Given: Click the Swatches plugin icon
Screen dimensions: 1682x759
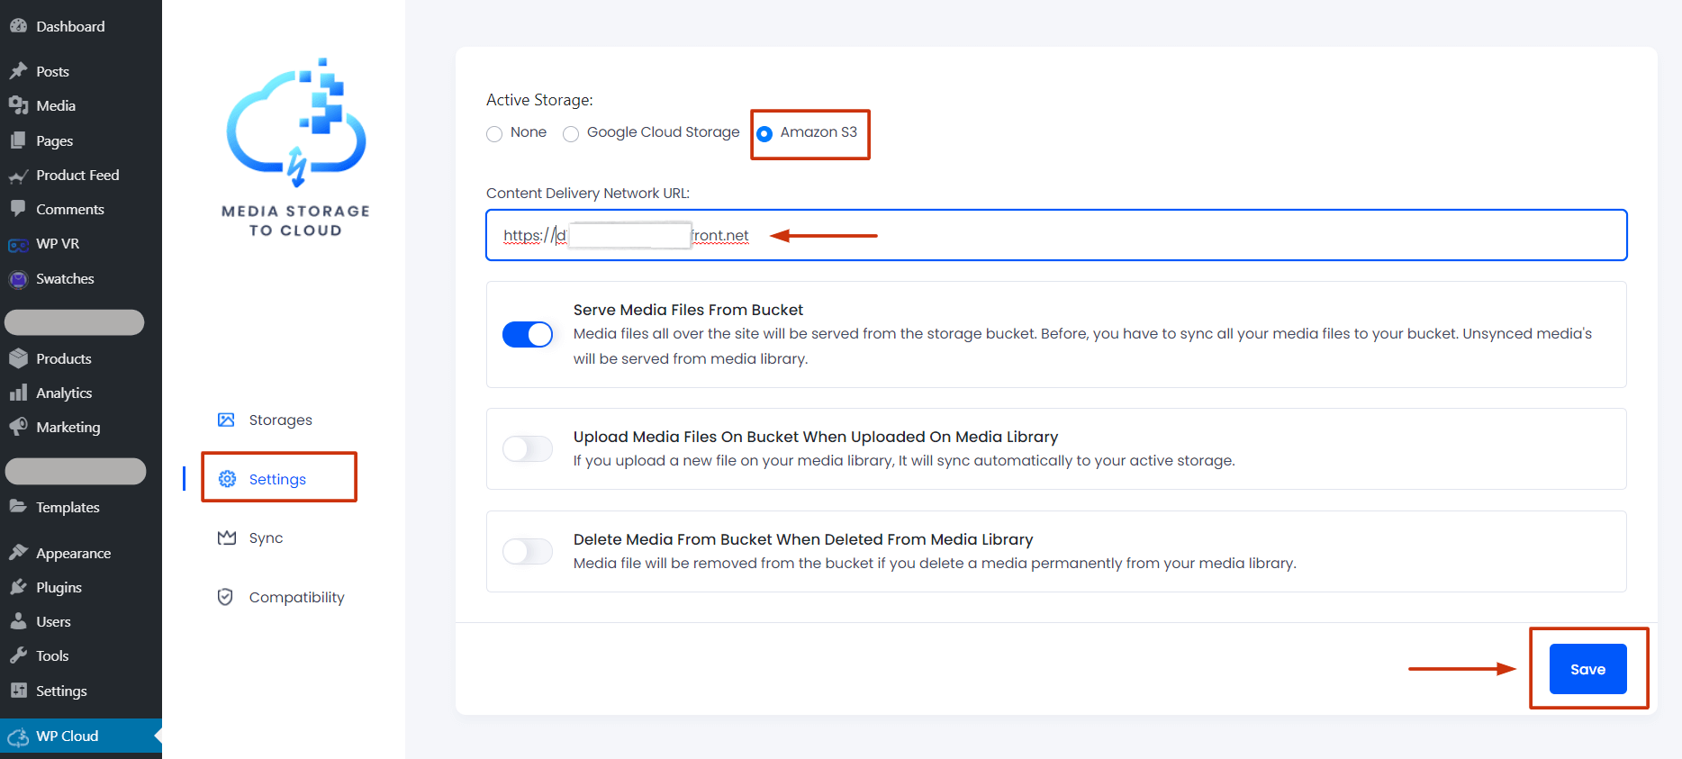Looking at the screenshot, I should pos(18,279).
